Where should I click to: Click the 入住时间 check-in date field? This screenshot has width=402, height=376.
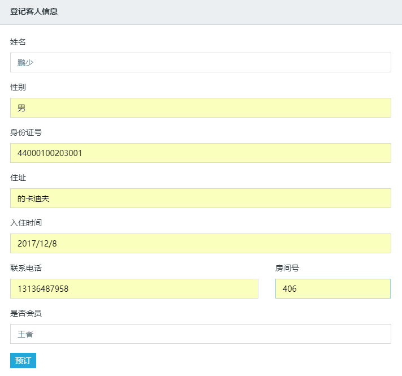201,243
